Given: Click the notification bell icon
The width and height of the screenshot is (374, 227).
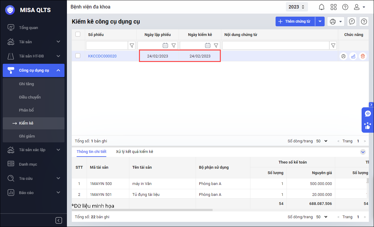Looking at the screenshot, I should tap(322, 7).
